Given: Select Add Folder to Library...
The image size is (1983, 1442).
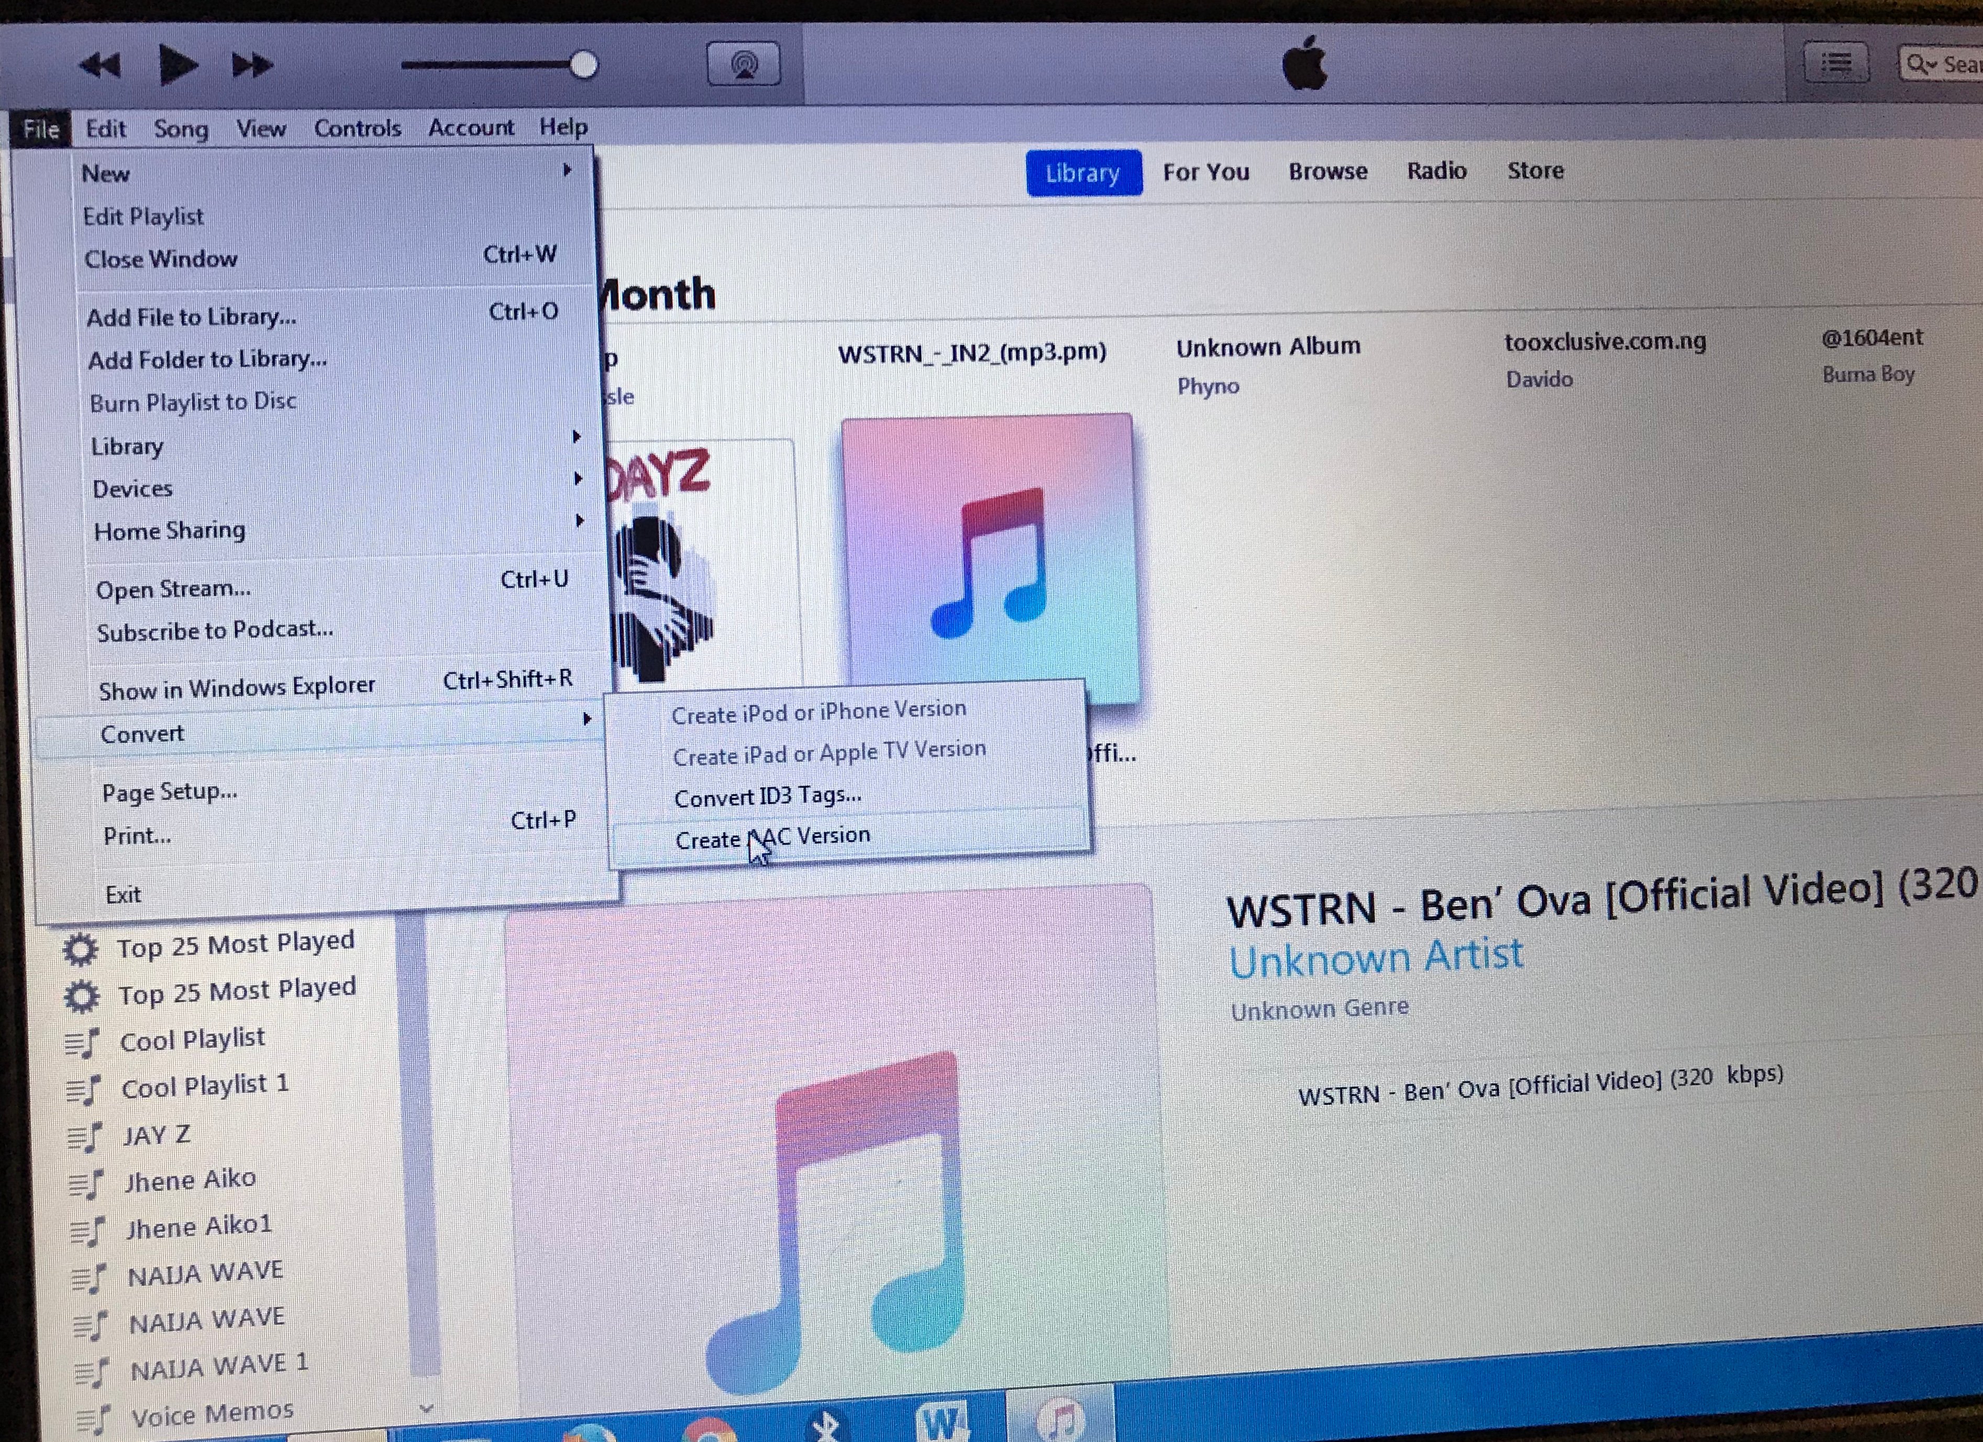Looking at the screenshot, I should click(208, 359).
